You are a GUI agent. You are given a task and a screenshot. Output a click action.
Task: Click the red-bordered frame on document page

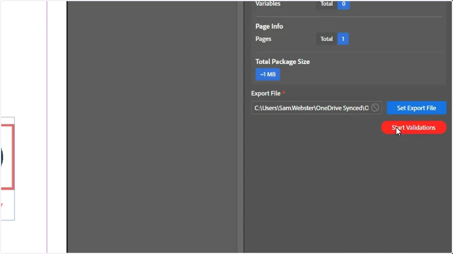pyautogui.click(x=7, y=157)
